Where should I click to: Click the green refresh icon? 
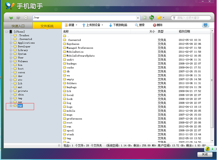[151, 18]
